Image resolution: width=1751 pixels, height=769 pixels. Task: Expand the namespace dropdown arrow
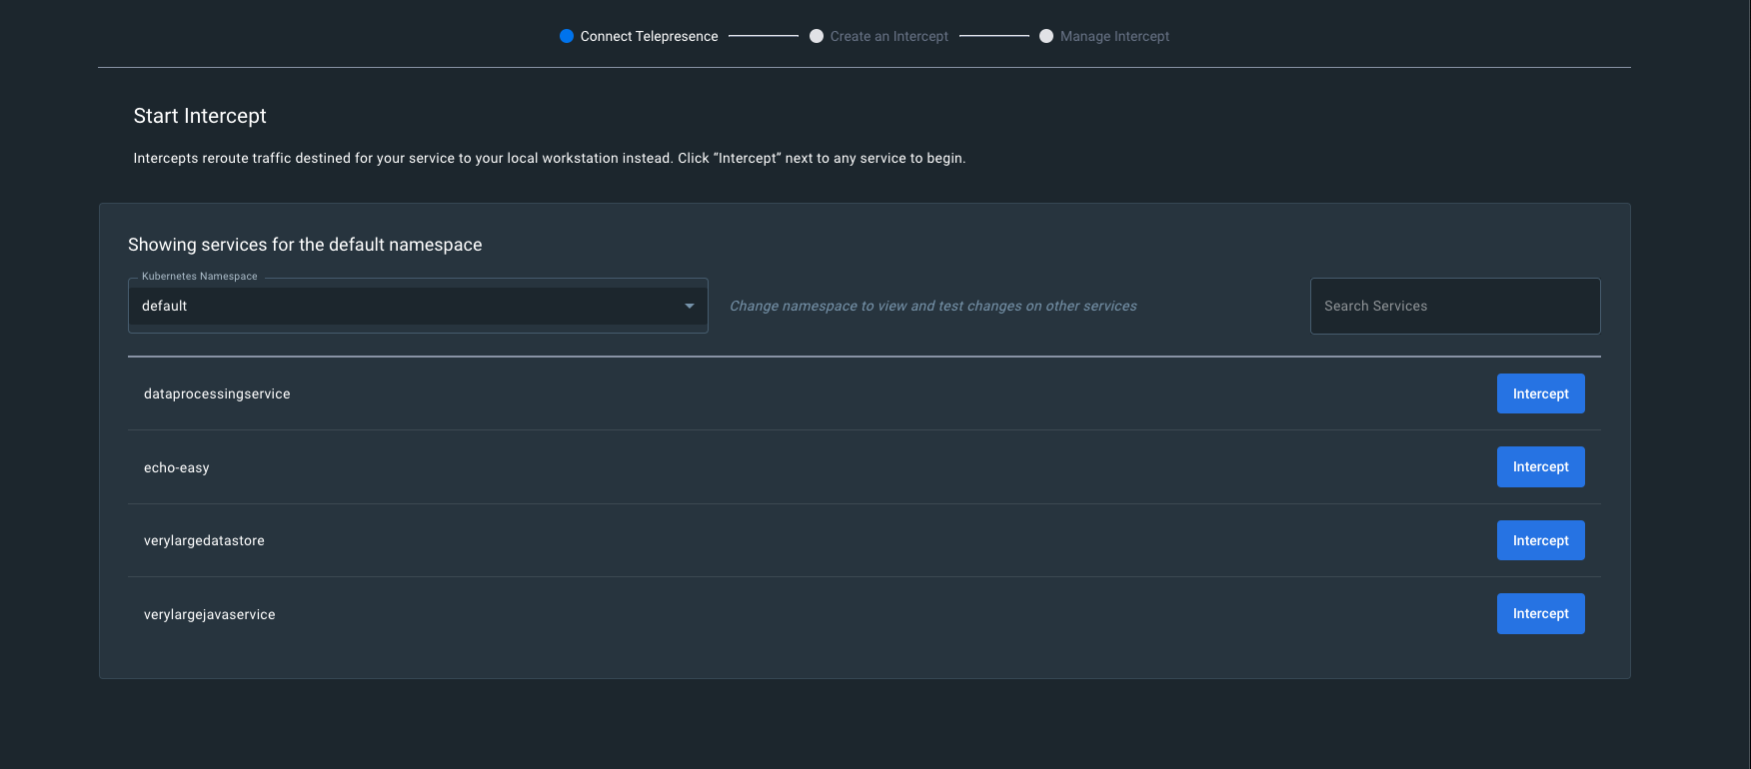click(x=689, y=306)
